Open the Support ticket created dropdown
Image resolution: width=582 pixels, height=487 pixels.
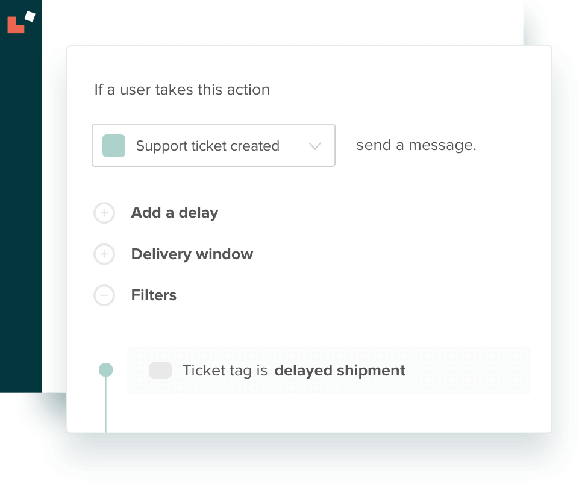pyautogui.click(x=213, y=145)
